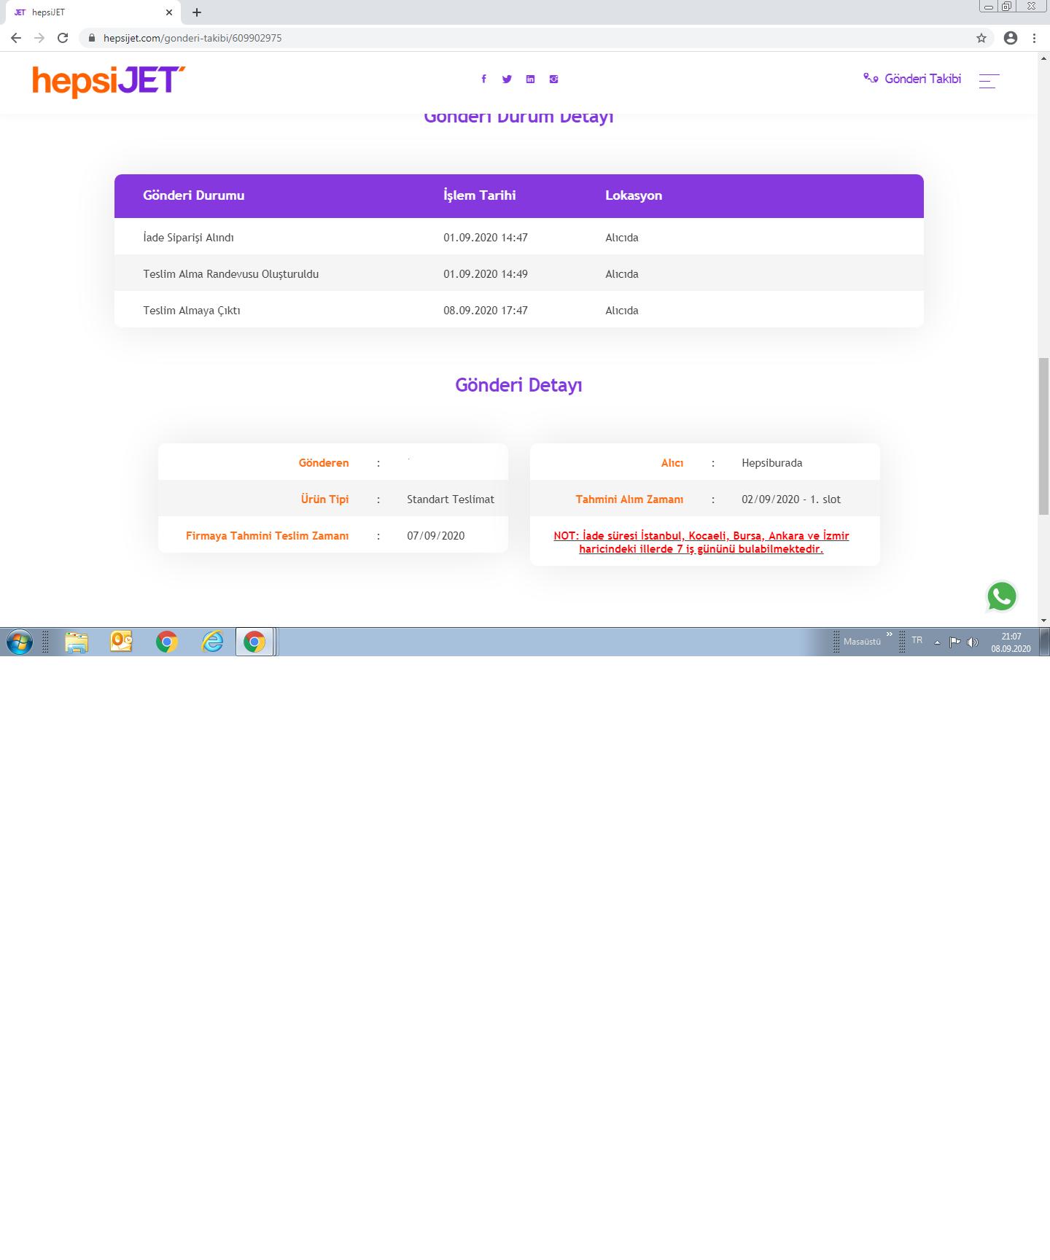Click 'Alıcıda' in Teslim Almaya Çıktı row
This screenshot has width=1050, height=1260.
pyautogui.click(x=622, y=311)
